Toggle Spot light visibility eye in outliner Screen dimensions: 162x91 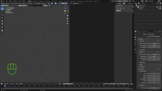click(159, 9)
